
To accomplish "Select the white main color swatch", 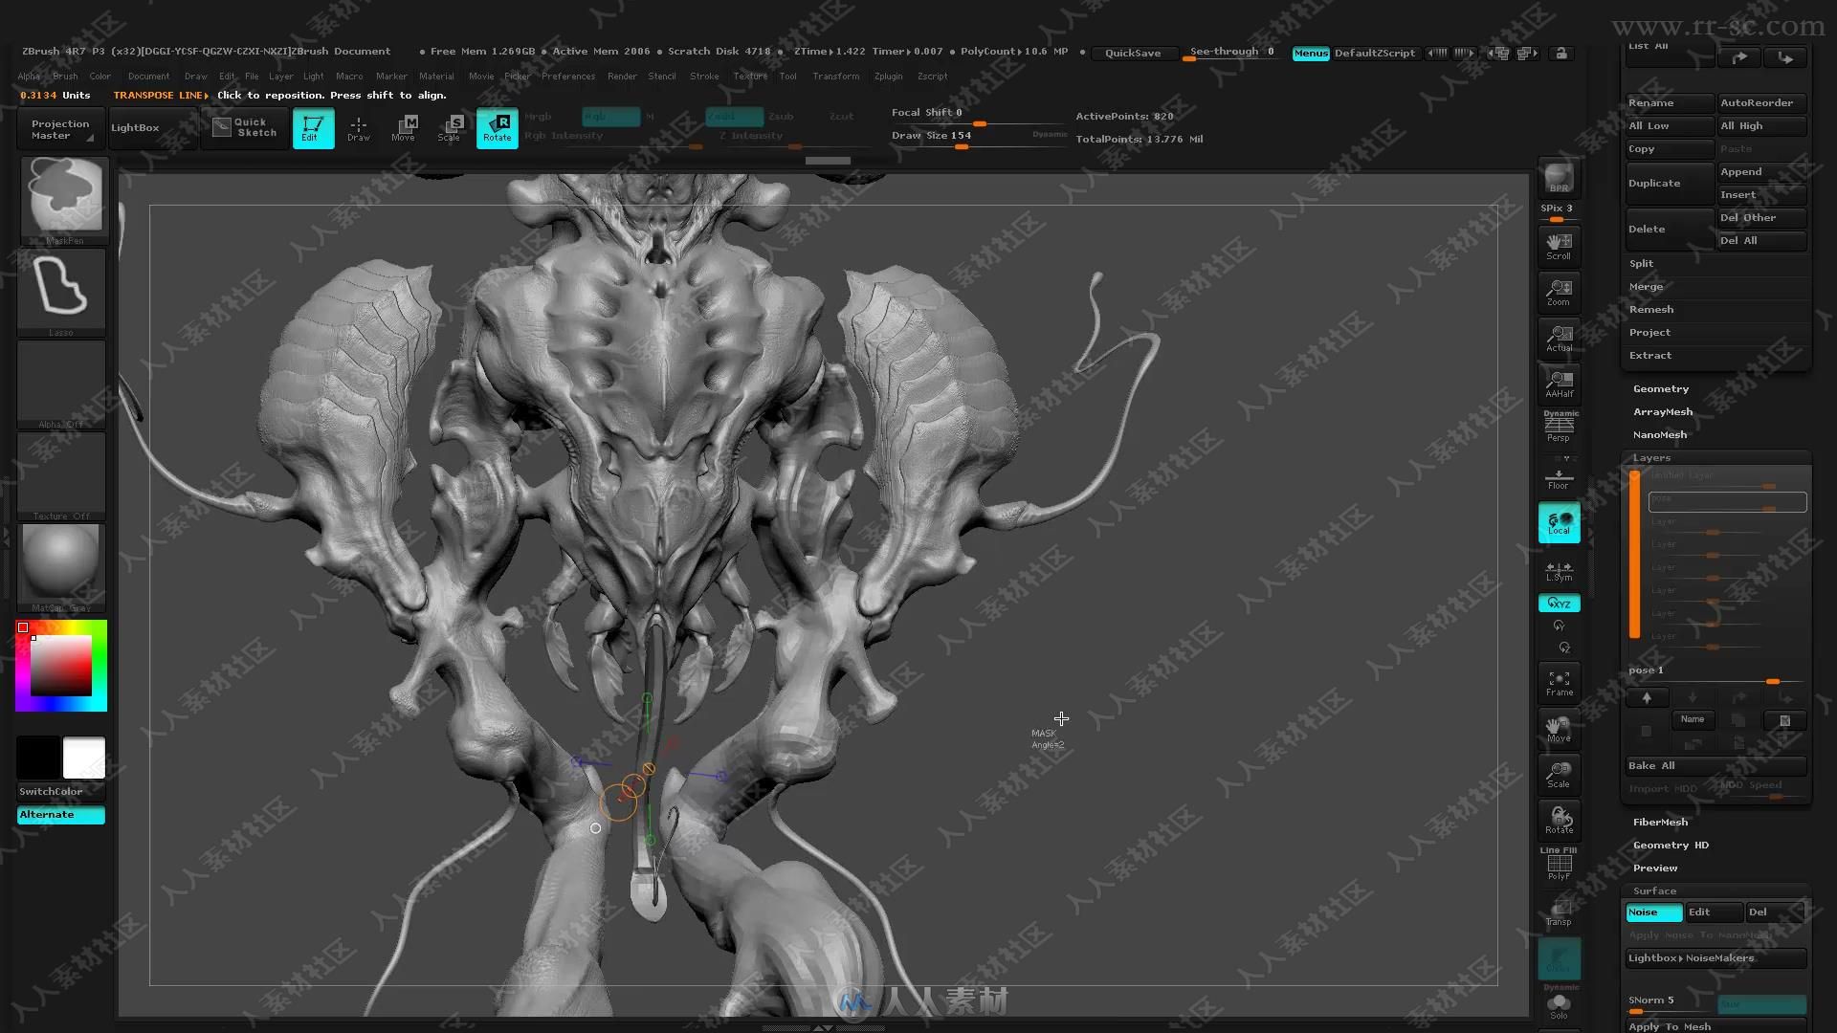I will coord(84,758).
